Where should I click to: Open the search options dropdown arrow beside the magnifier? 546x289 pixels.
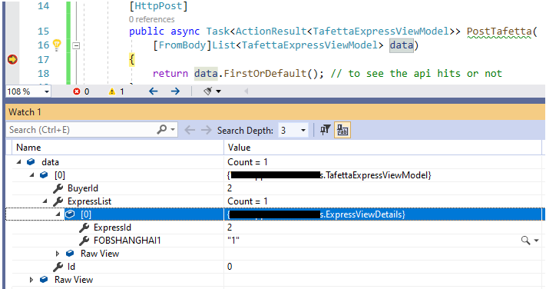pos(173,130)
